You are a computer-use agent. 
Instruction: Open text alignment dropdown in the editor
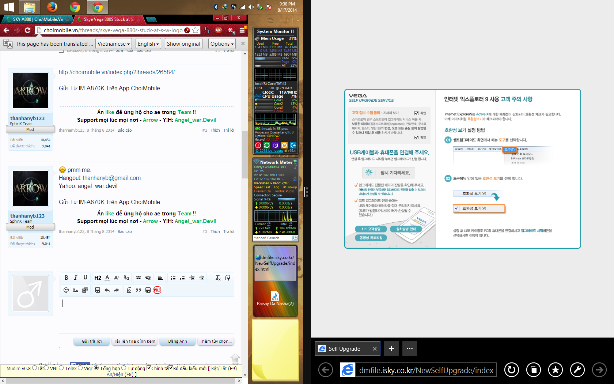[160, 278]
